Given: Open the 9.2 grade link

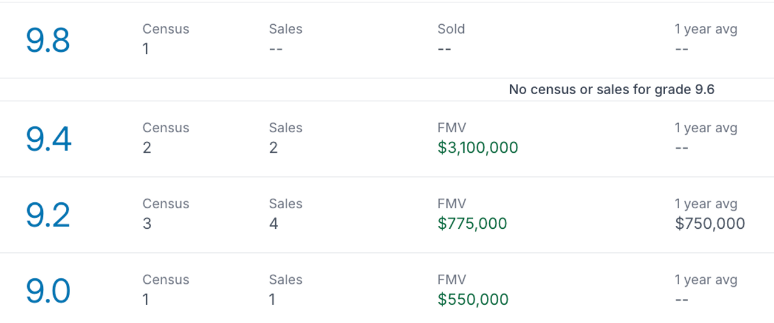Looking at the screenshot, I should 48,215.
